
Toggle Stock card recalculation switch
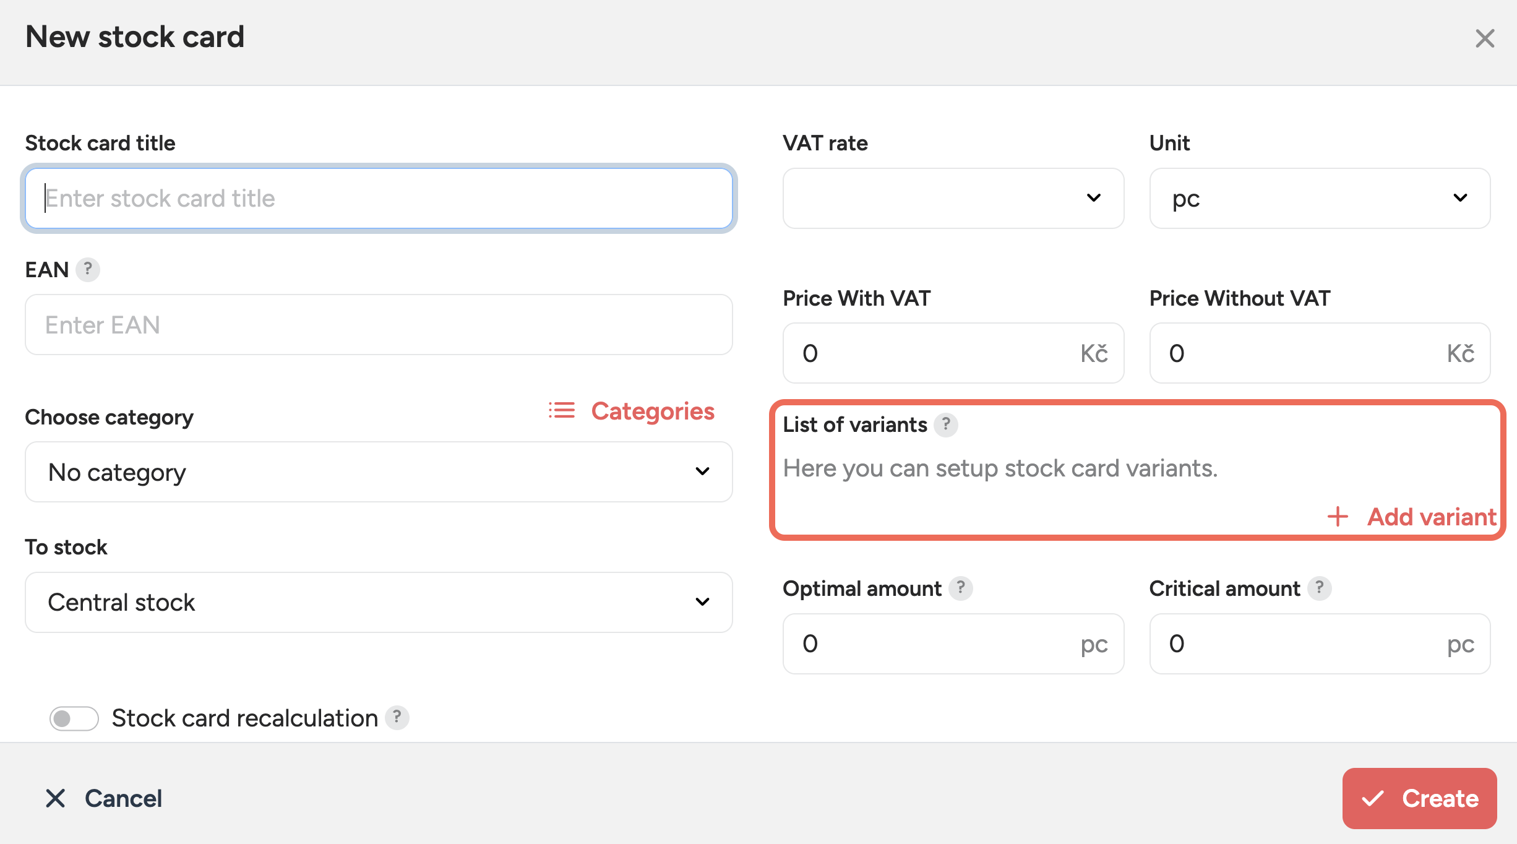74,718
